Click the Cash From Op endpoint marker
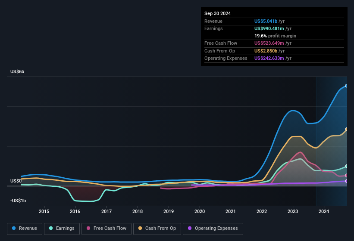354x241 pixels. pos(347,129)
